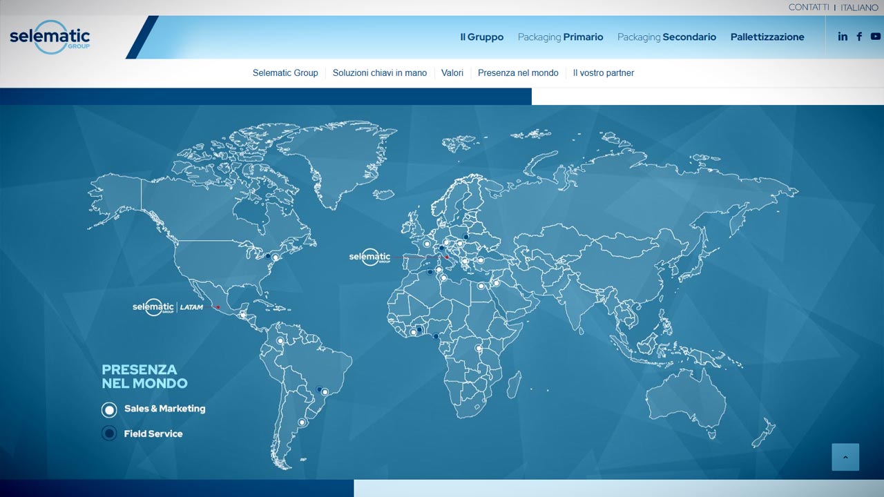Click the CONTATTI link at top
The height and width of the screenshot is (497, 884).
pyautogui.click(x=809, y=8)
